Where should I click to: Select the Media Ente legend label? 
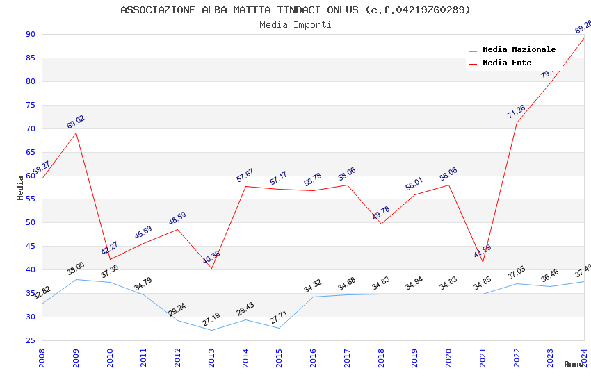click(x=507, y=63)
